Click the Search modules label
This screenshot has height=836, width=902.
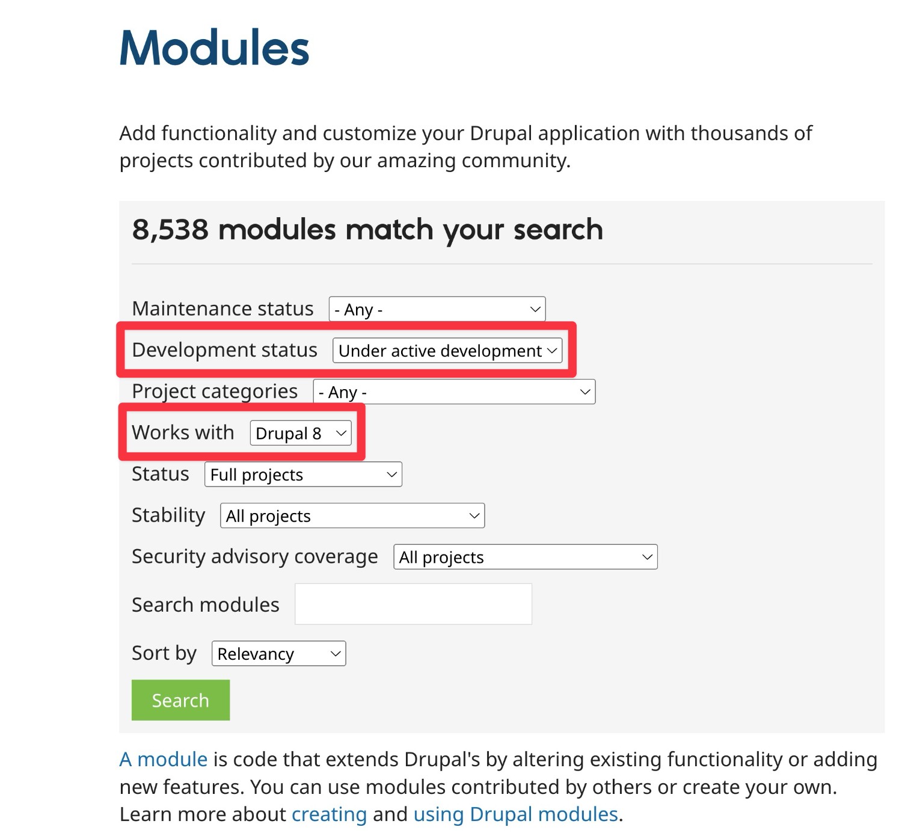205,604
